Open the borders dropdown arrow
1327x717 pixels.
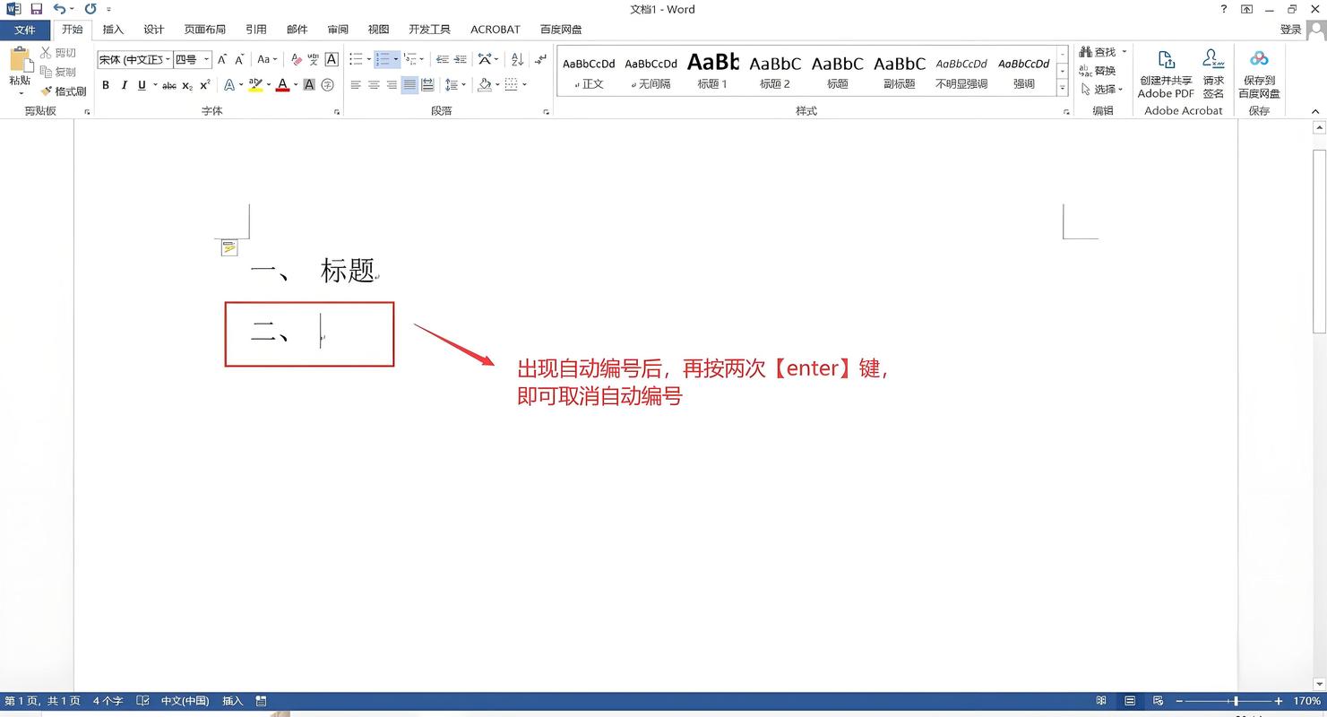tap(524, 85)
